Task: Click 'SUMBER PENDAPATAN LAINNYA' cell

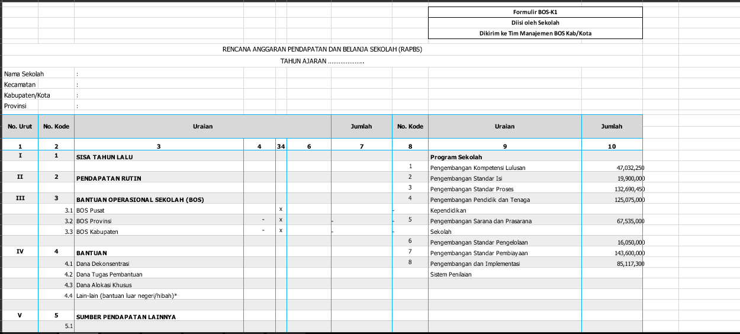Action: [x=159, y=317]
